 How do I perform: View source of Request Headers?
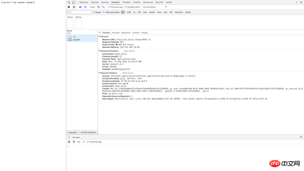point(128,73)
